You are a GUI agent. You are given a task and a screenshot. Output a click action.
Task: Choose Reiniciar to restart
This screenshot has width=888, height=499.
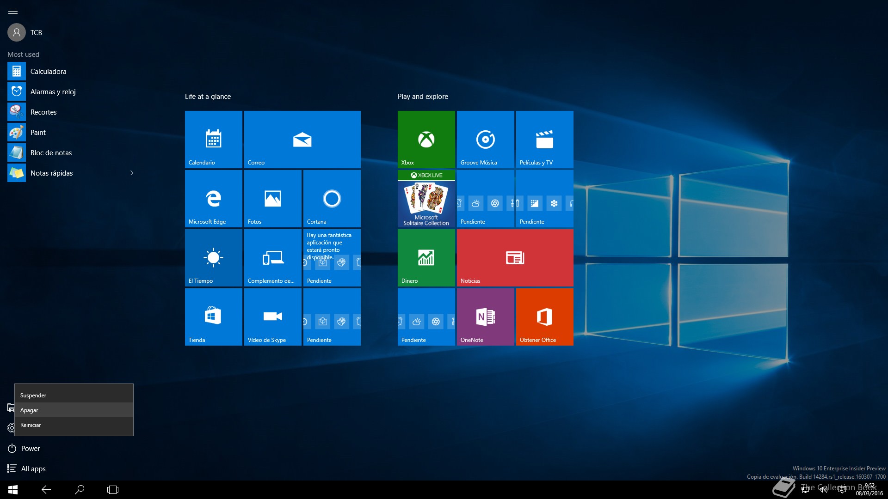pos(74,425)
